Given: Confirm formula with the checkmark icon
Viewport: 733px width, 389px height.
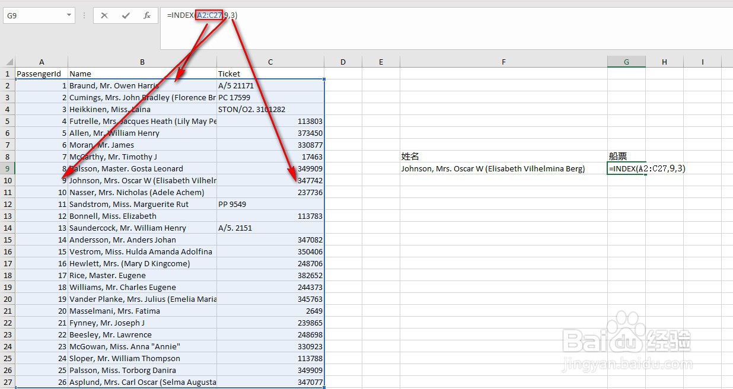Looking at the screenshot, I should point(126,15).
